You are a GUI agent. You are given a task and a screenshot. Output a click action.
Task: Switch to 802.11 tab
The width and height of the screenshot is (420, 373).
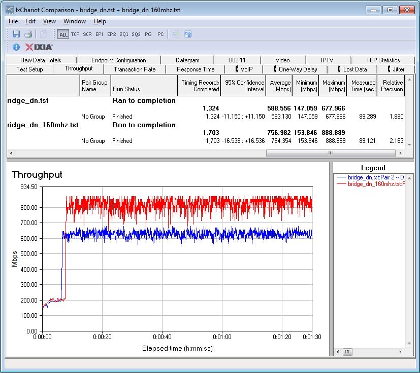coord(237,60)
